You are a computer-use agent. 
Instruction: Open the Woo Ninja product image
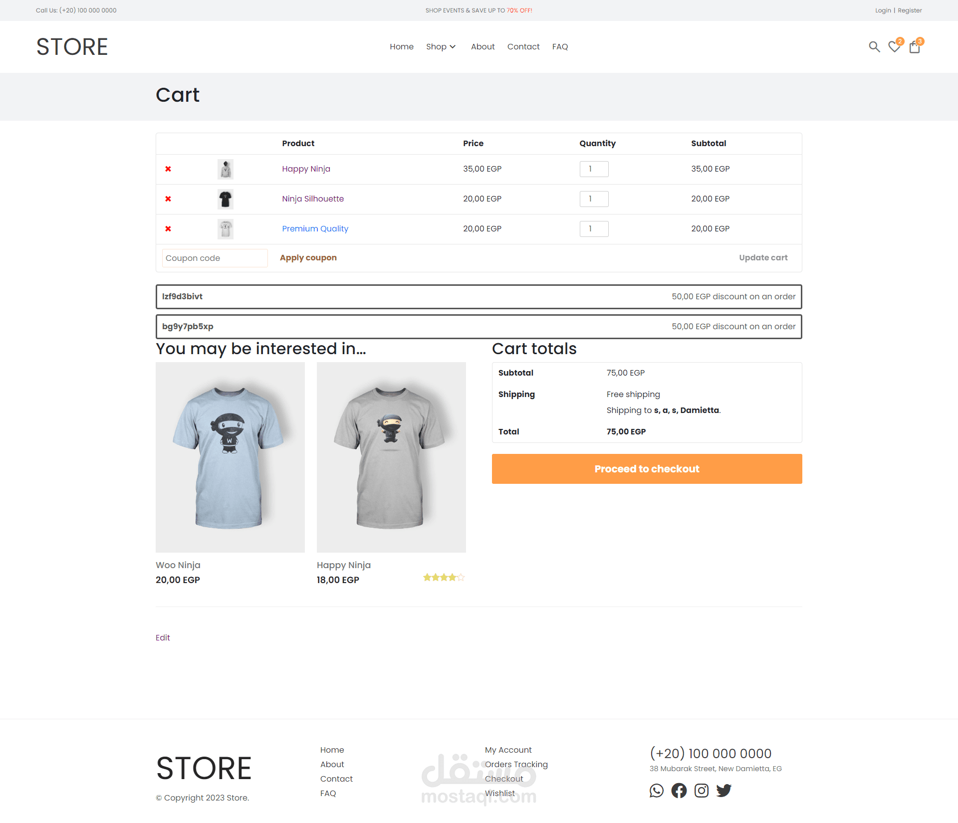230,457
